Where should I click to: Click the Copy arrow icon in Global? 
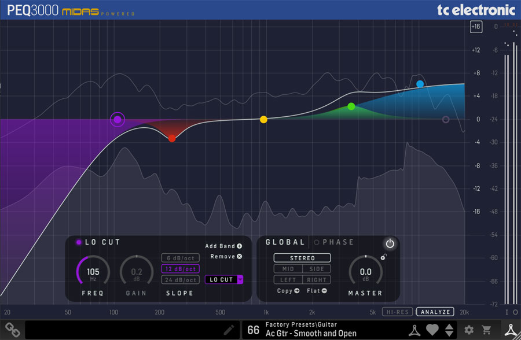pos(297,290)
